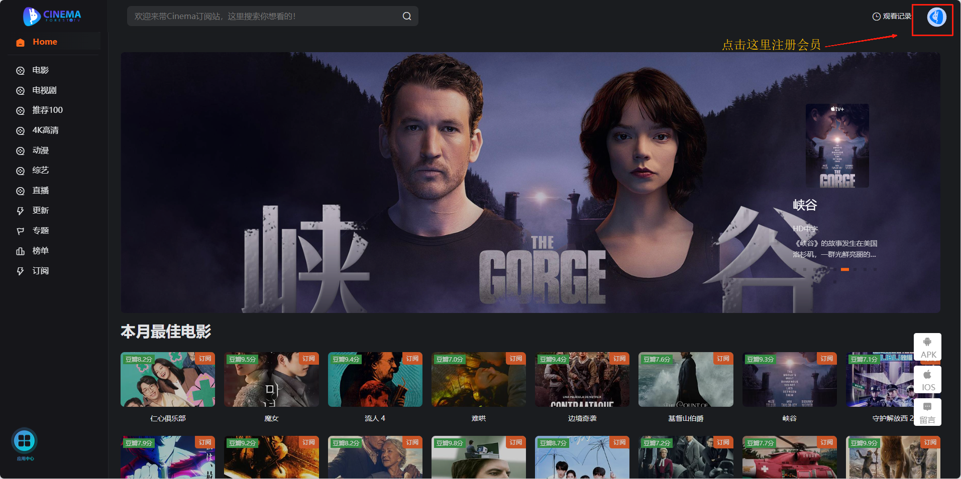Click 订阅 tag on 基督山伯爵 card
The height and width of the screenshot is (479, 961).
coord(723,359)
